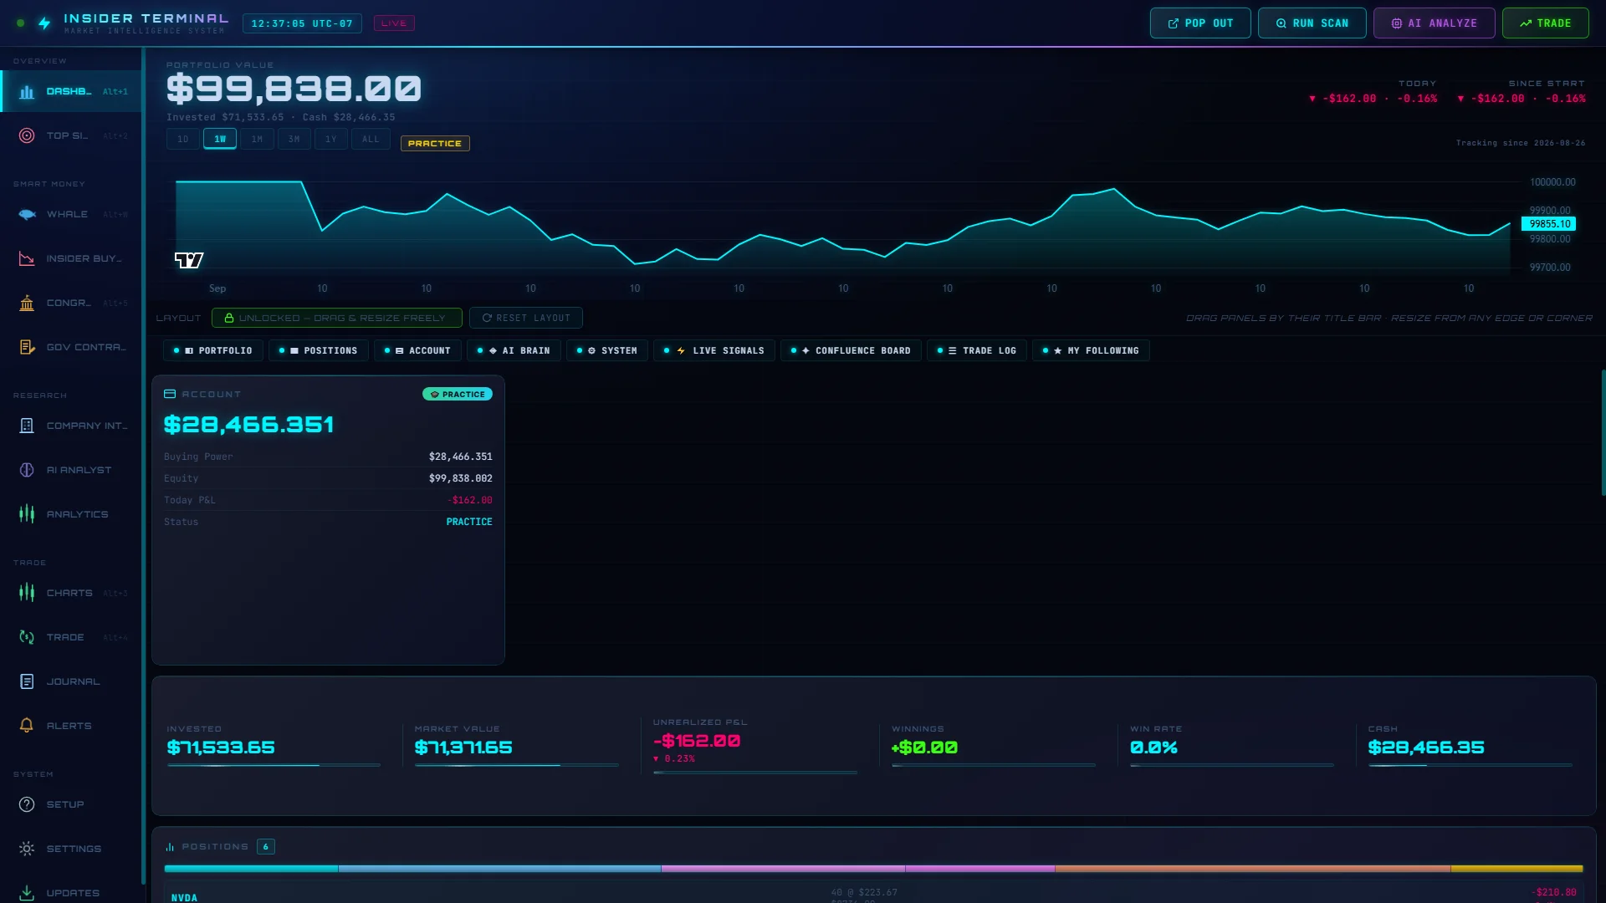The height and width of the screenshot is (903, 1606).
Task: Click the LIVE status indicator
Action: (x=394, y=23)
